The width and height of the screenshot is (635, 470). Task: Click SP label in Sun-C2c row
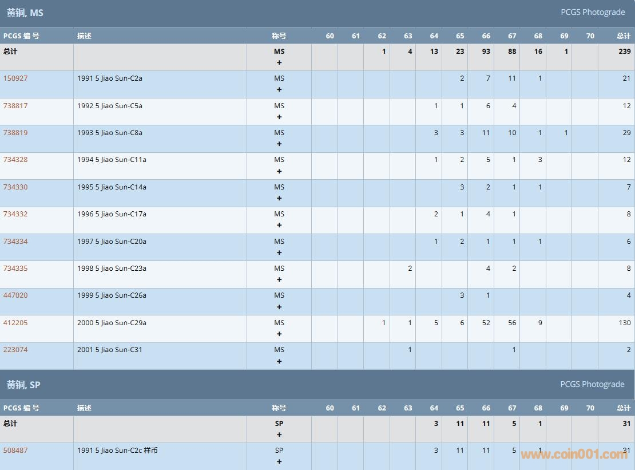279,451
